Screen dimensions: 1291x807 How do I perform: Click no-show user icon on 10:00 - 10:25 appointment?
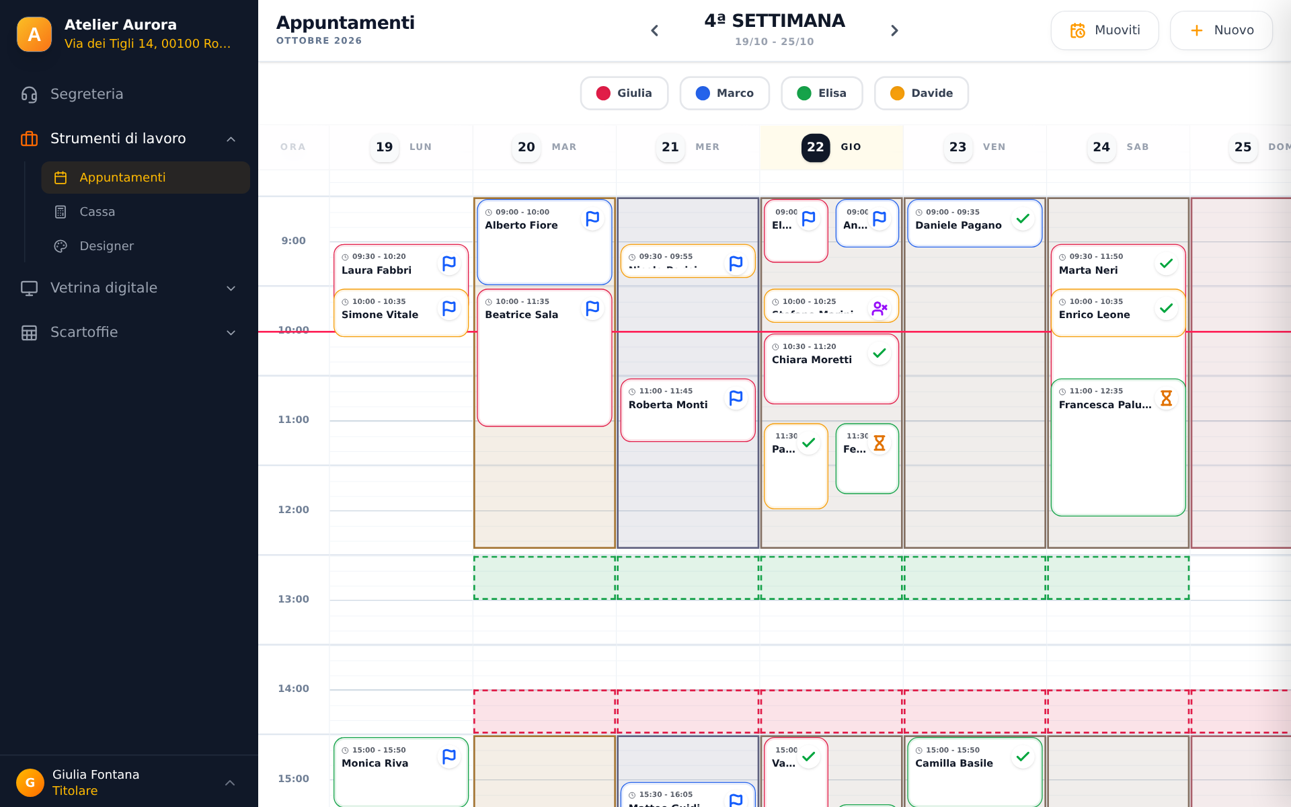coord(879,308)
